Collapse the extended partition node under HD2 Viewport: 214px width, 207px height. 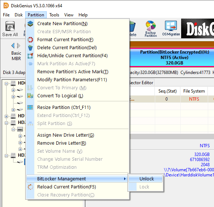point(13,129)
